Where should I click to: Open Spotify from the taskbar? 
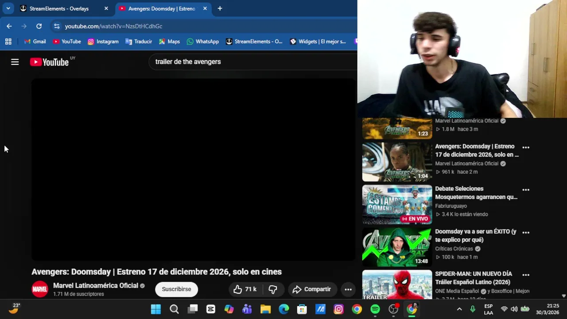click(375, 309)
